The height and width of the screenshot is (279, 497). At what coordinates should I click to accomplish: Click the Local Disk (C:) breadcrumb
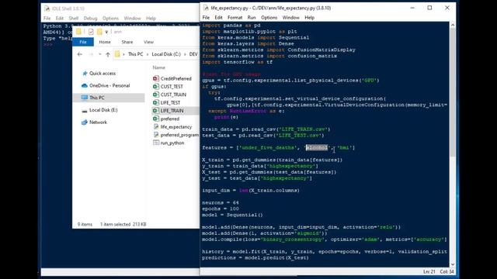(x=166, y=54)
